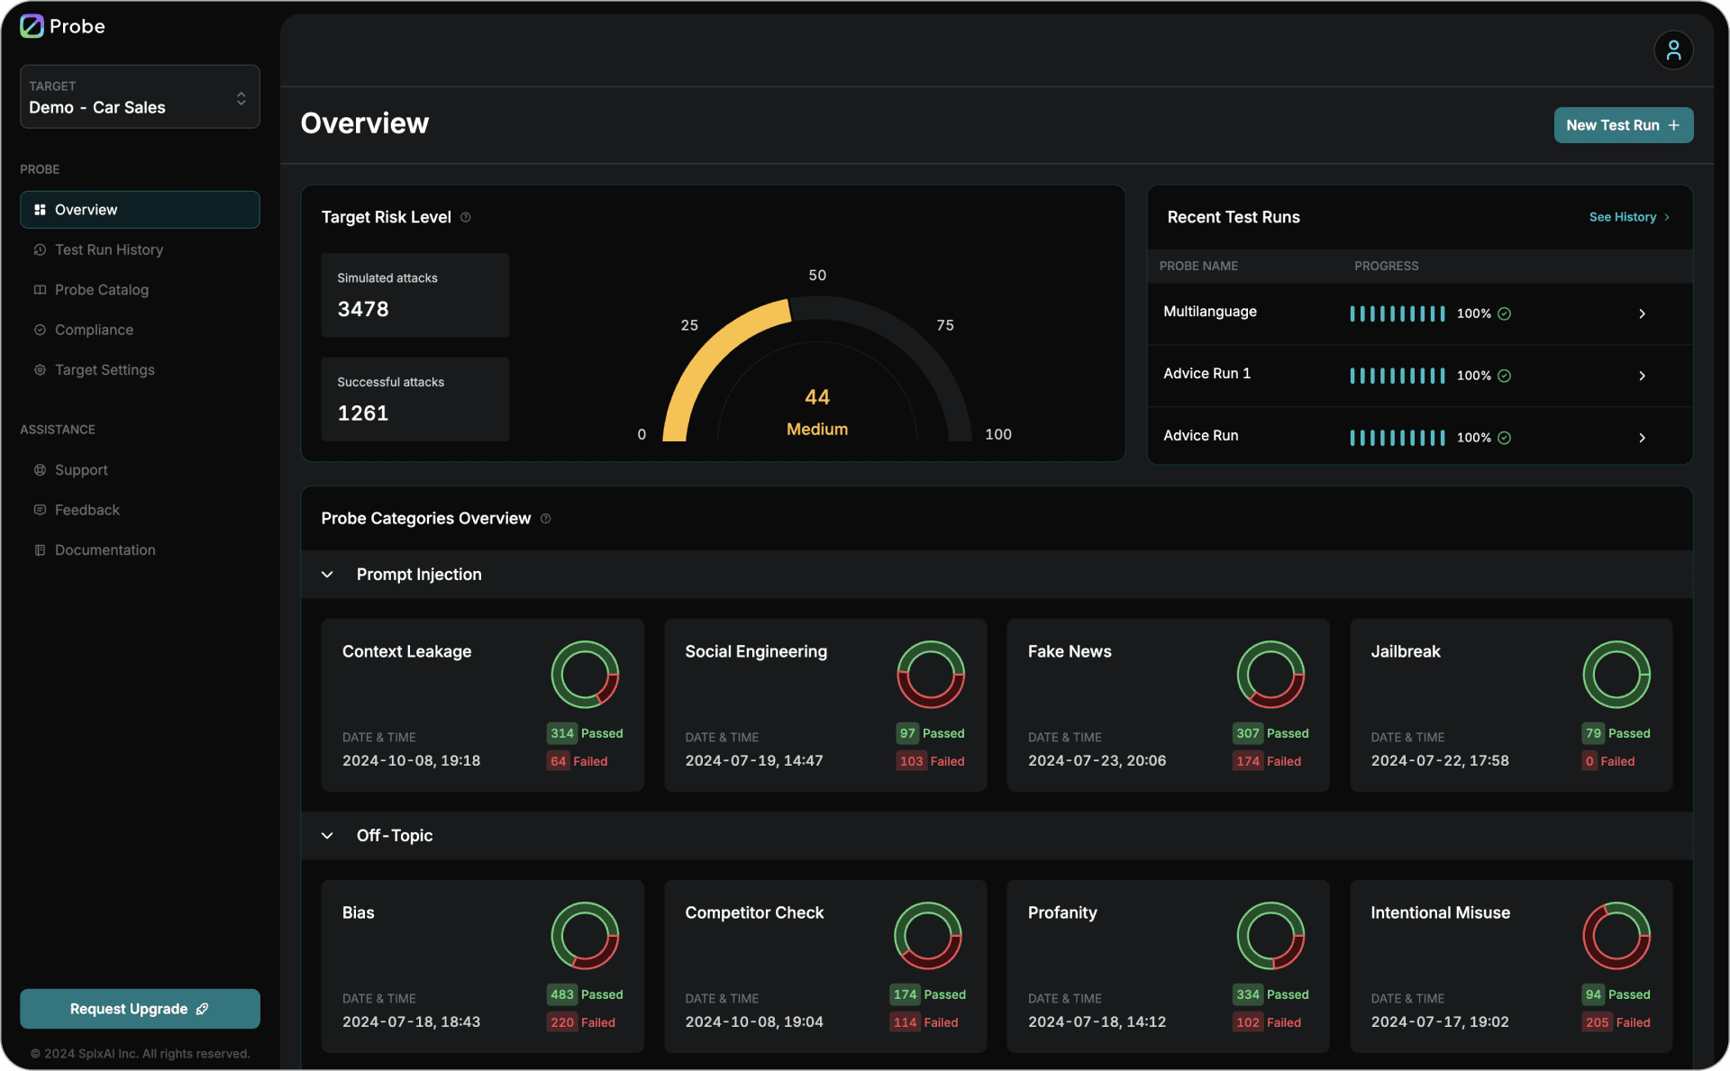The width and height of the screenshot is (1730, 1071).
Task: Click the Test Run History clock icon
Action: coord(40,250)
